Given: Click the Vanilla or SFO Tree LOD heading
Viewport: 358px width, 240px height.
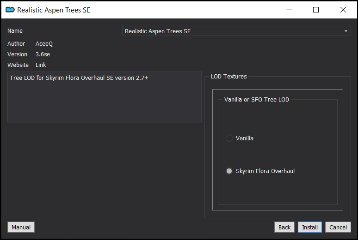Looking at the screenshot, I should pos(257,100).
